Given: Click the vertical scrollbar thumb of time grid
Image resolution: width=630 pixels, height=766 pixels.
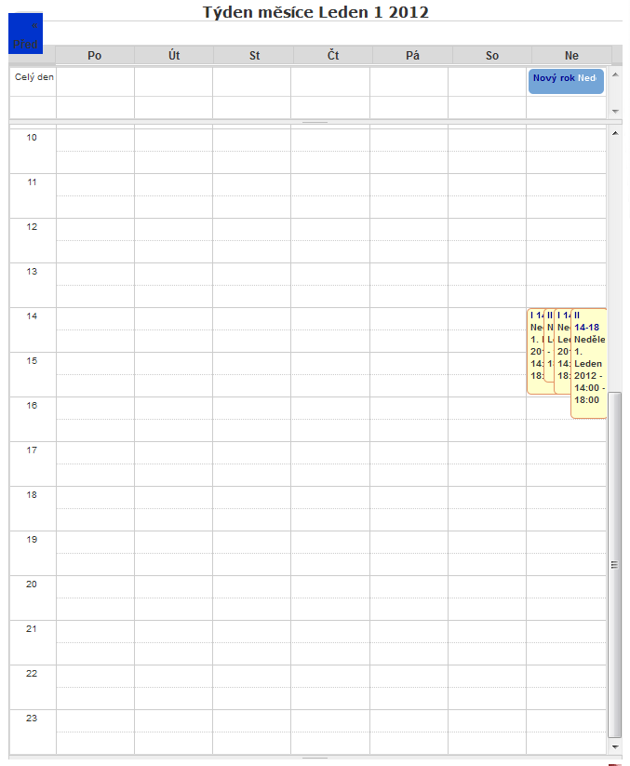Looking at the screenshot, I should coord(614,563).
